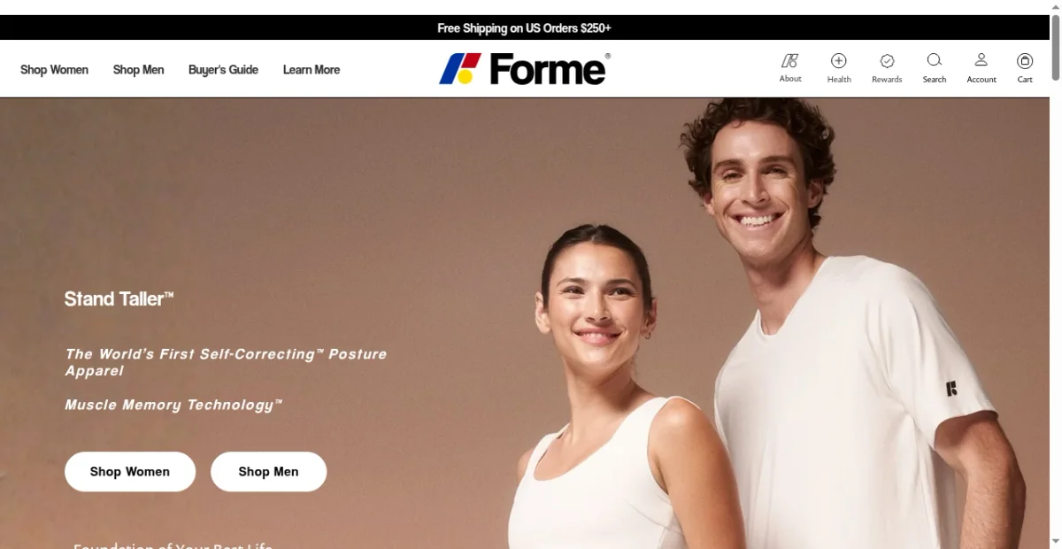This screenshot has width=1062, height=549.
Task: Open the Shop Women menu
Action: (54, 69)
